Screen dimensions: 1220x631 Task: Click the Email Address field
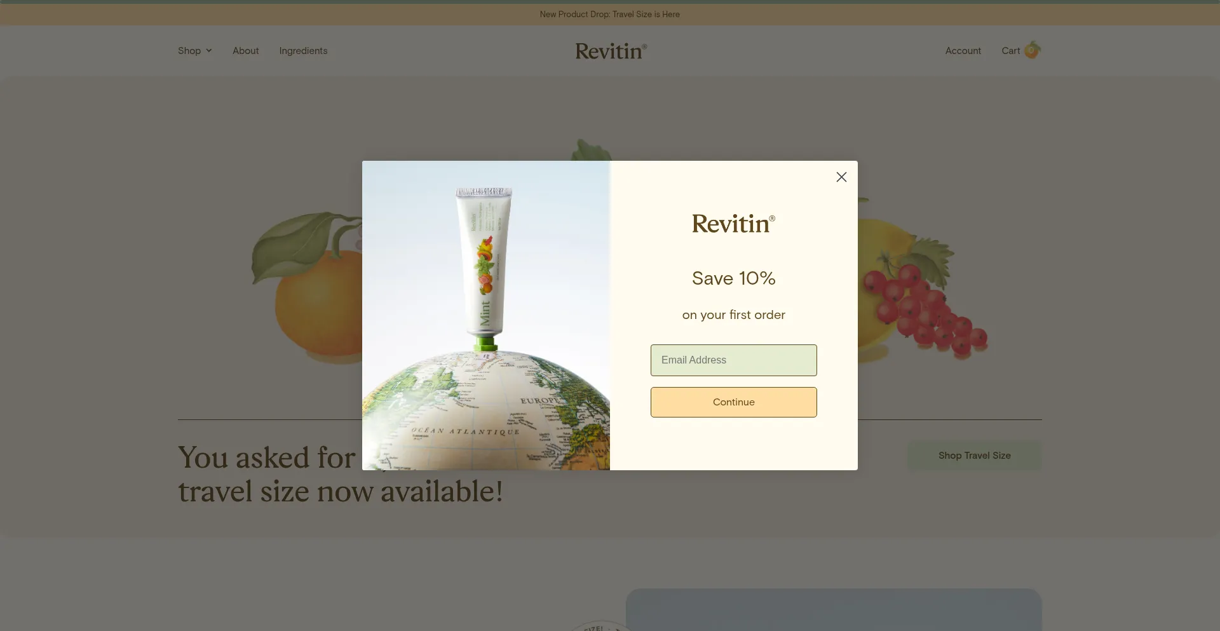733,360
